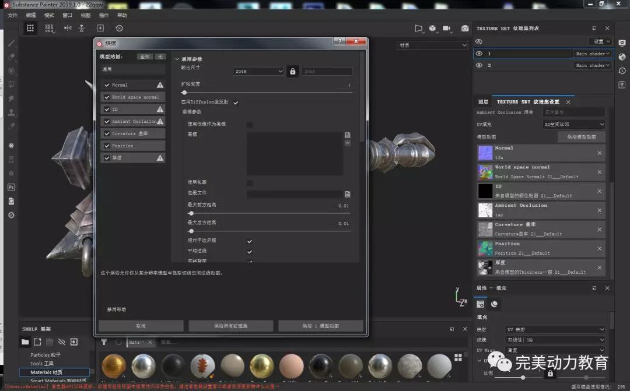Open the UV padding 3D space dropdown
The image size is (630, 391).
pyautogui.click(x=574, y=124)
